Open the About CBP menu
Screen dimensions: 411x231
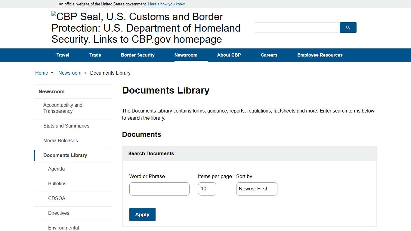229,55
